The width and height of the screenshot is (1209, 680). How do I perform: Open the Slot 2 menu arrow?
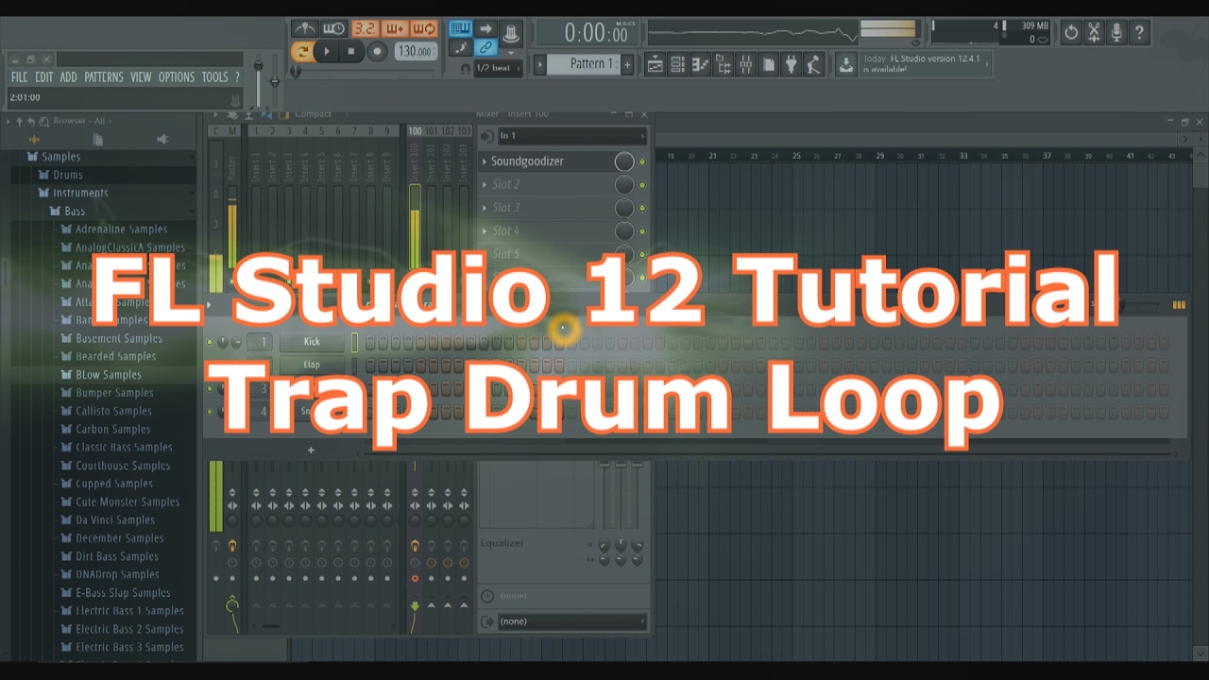485,184
